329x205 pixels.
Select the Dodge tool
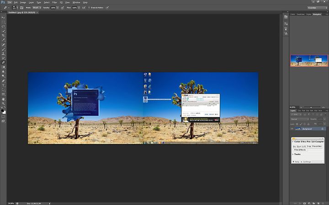tap(3, 76)
